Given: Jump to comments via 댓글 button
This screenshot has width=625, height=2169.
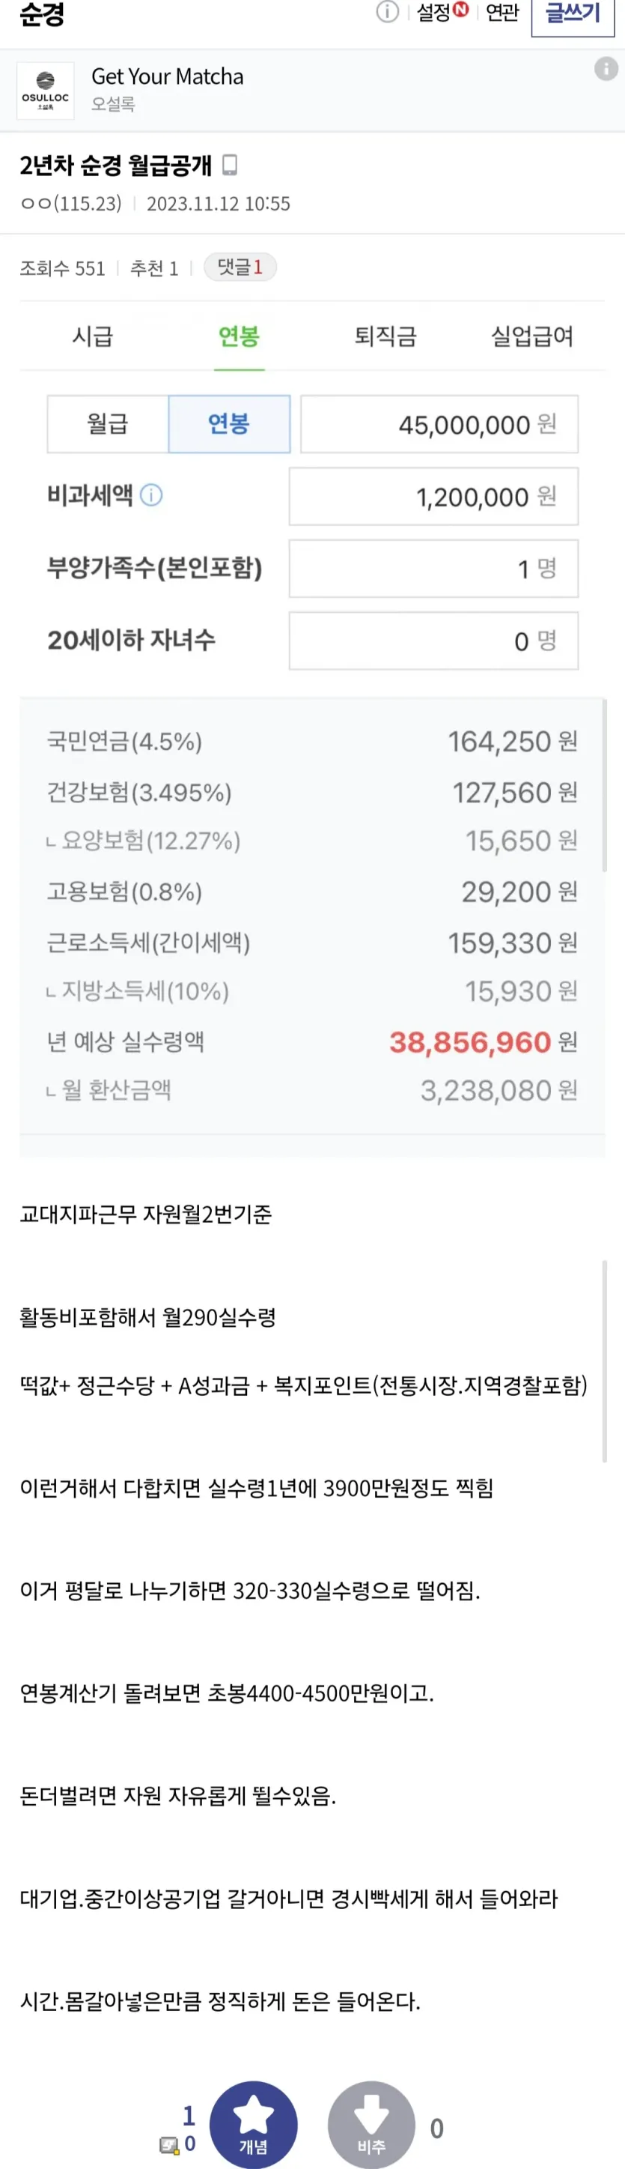Looking at the screenshot, I should [x=240, y=267].
